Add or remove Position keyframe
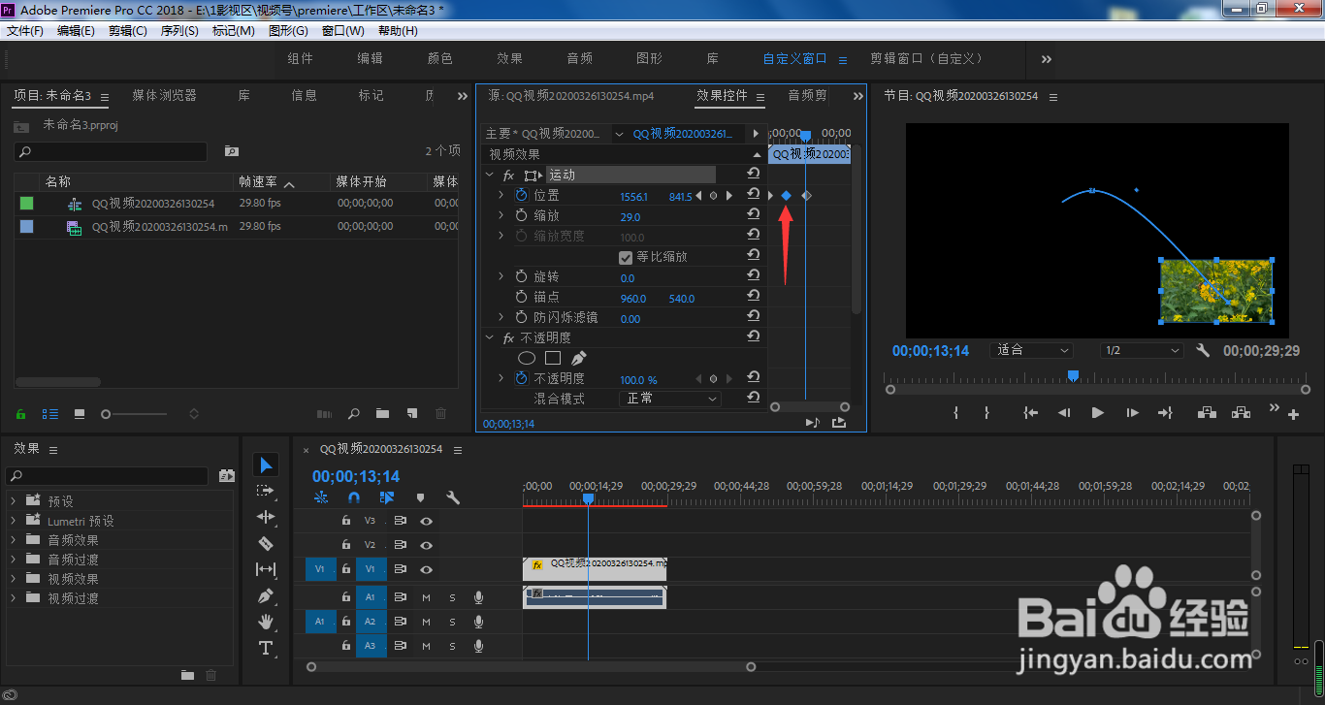1325x705 pixels. [713, 196]
